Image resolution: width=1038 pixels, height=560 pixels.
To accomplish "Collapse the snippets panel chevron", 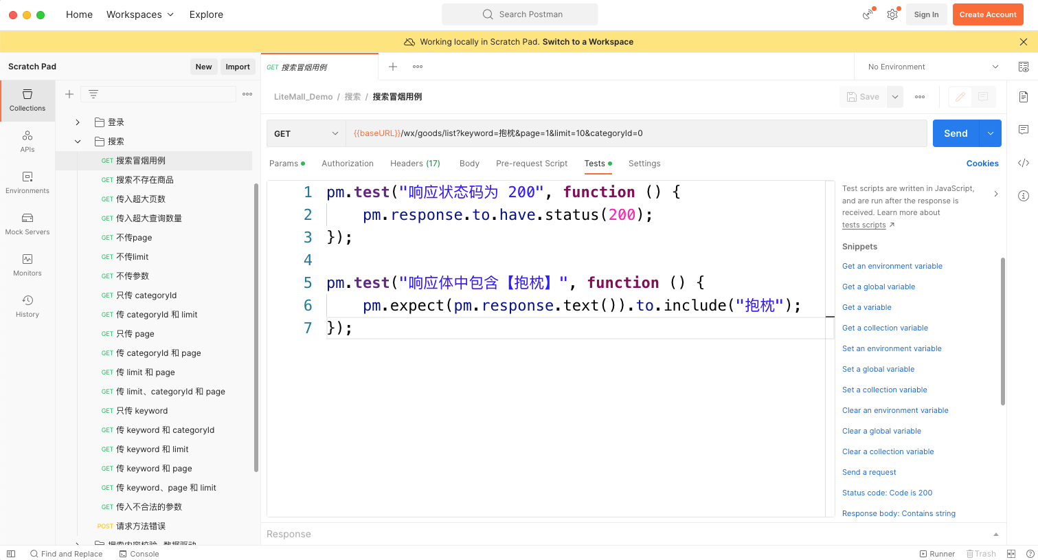I will (996, 194).
